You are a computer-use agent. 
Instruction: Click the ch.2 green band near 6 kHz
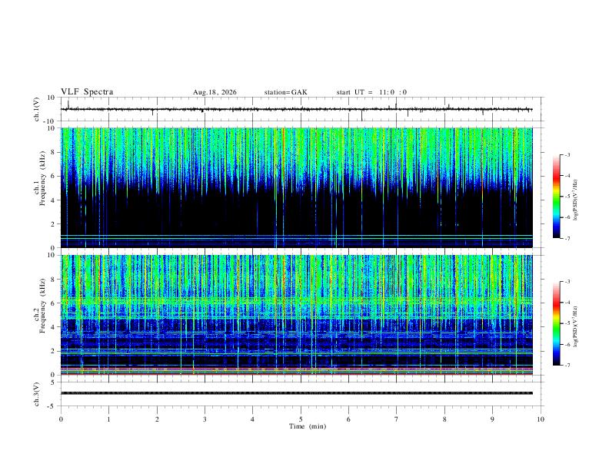click(296, 300)
